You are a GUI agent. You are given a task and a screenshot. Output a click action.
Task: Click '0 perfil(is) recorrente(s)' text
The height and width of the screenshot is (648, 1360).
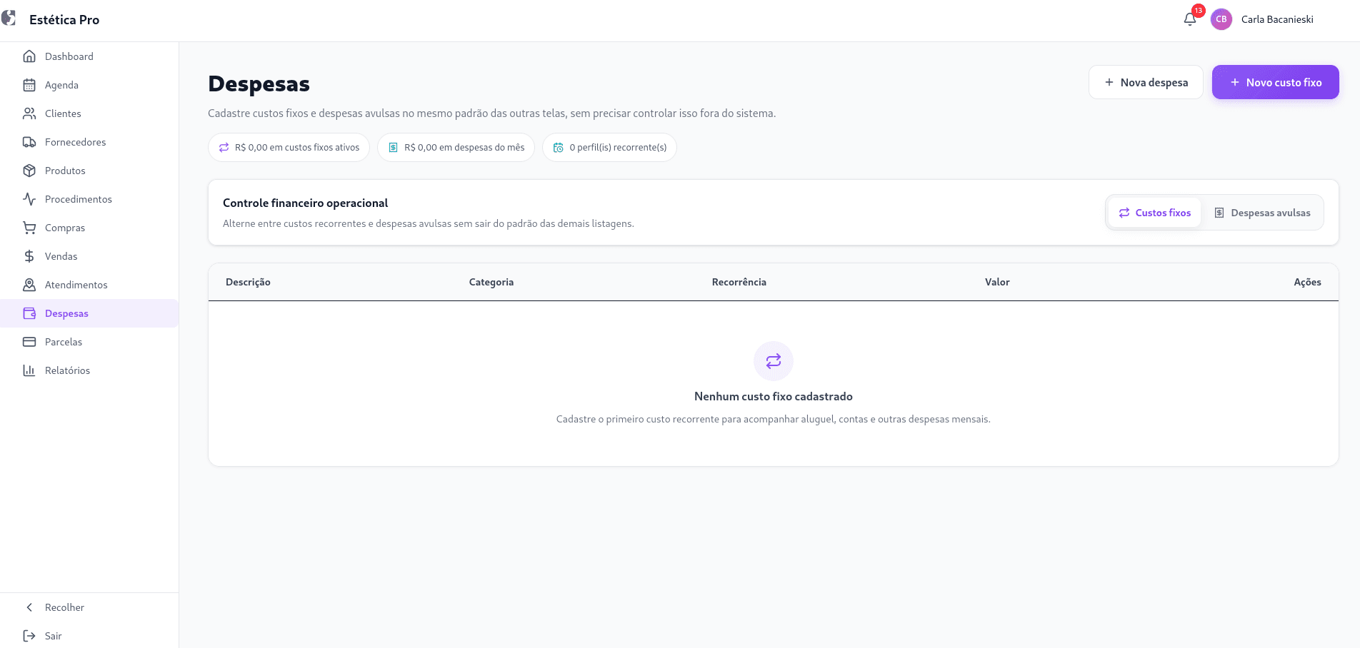pos(618,148)
